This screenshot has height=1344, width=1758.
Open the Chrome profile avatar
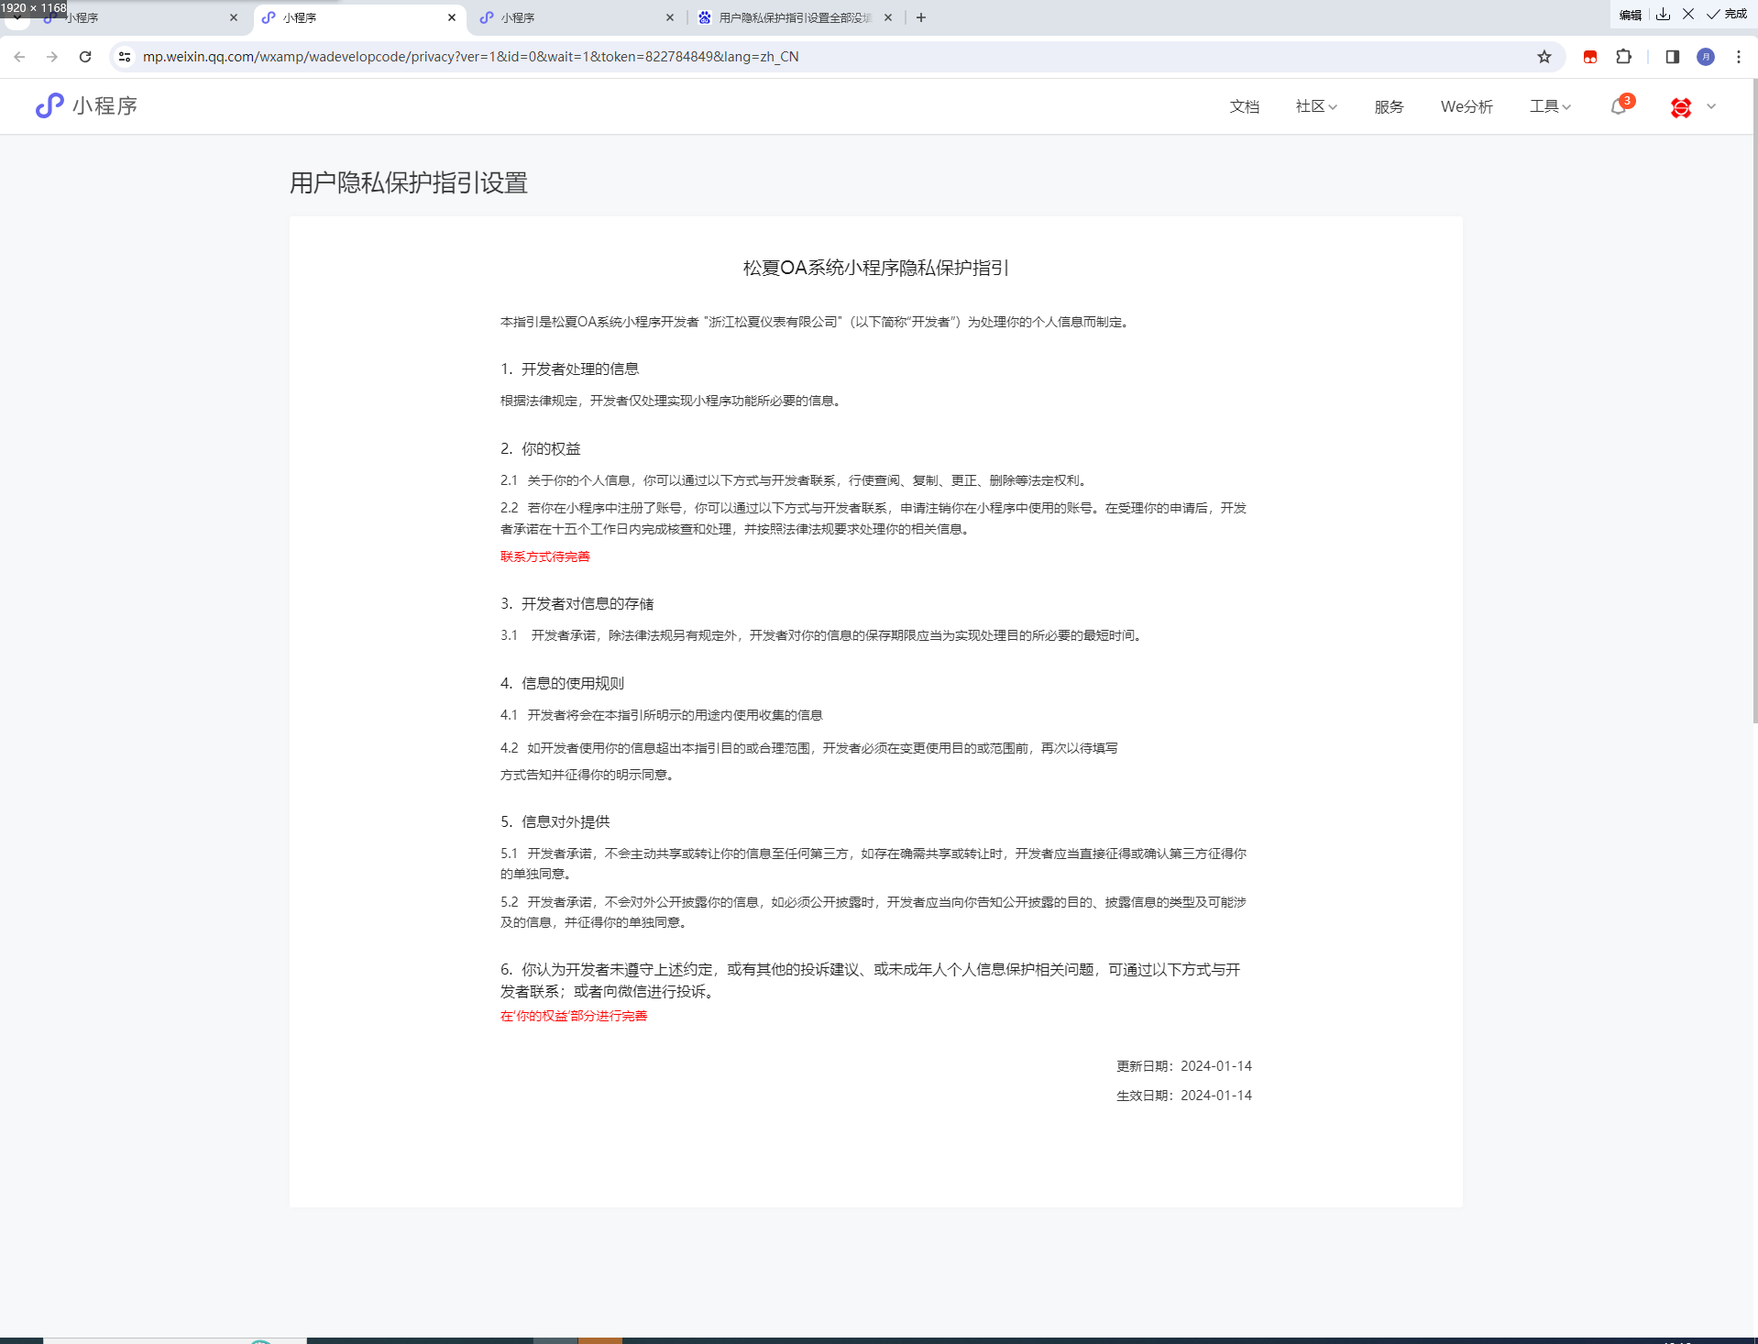tap(1706, 57)
